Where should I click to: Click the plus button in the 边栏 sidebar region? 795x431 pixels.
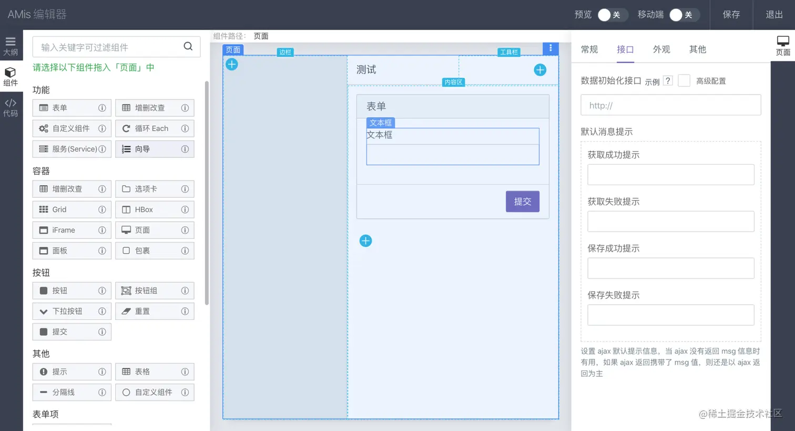pyautogui.click(x=232, y=64)
